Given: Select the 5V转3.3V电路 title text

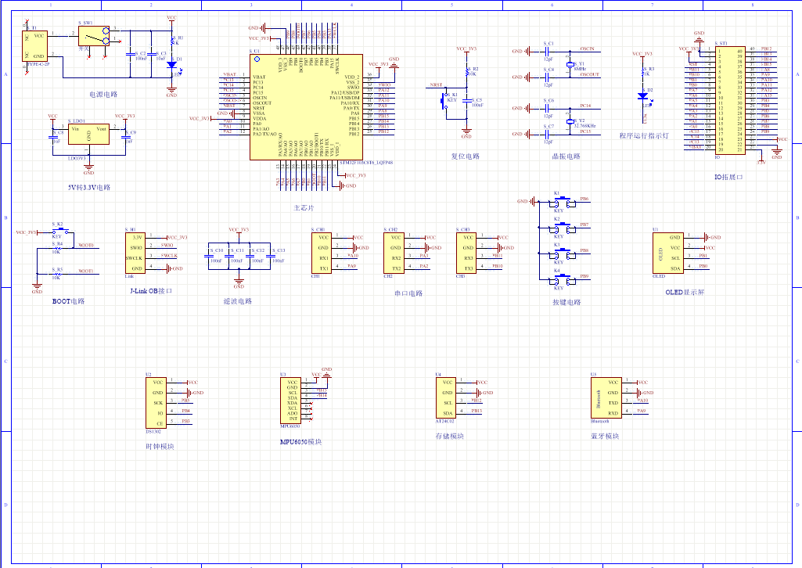Looking at the screenshot, I should coord(89,188).
